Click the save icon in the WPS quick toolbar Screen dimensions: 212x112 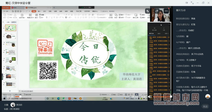(x=13, y=11)
